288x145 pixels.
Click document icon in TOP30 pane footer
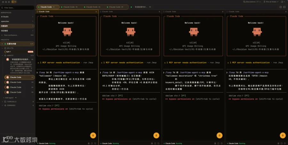pyautogui.click(x=278, y=143)
